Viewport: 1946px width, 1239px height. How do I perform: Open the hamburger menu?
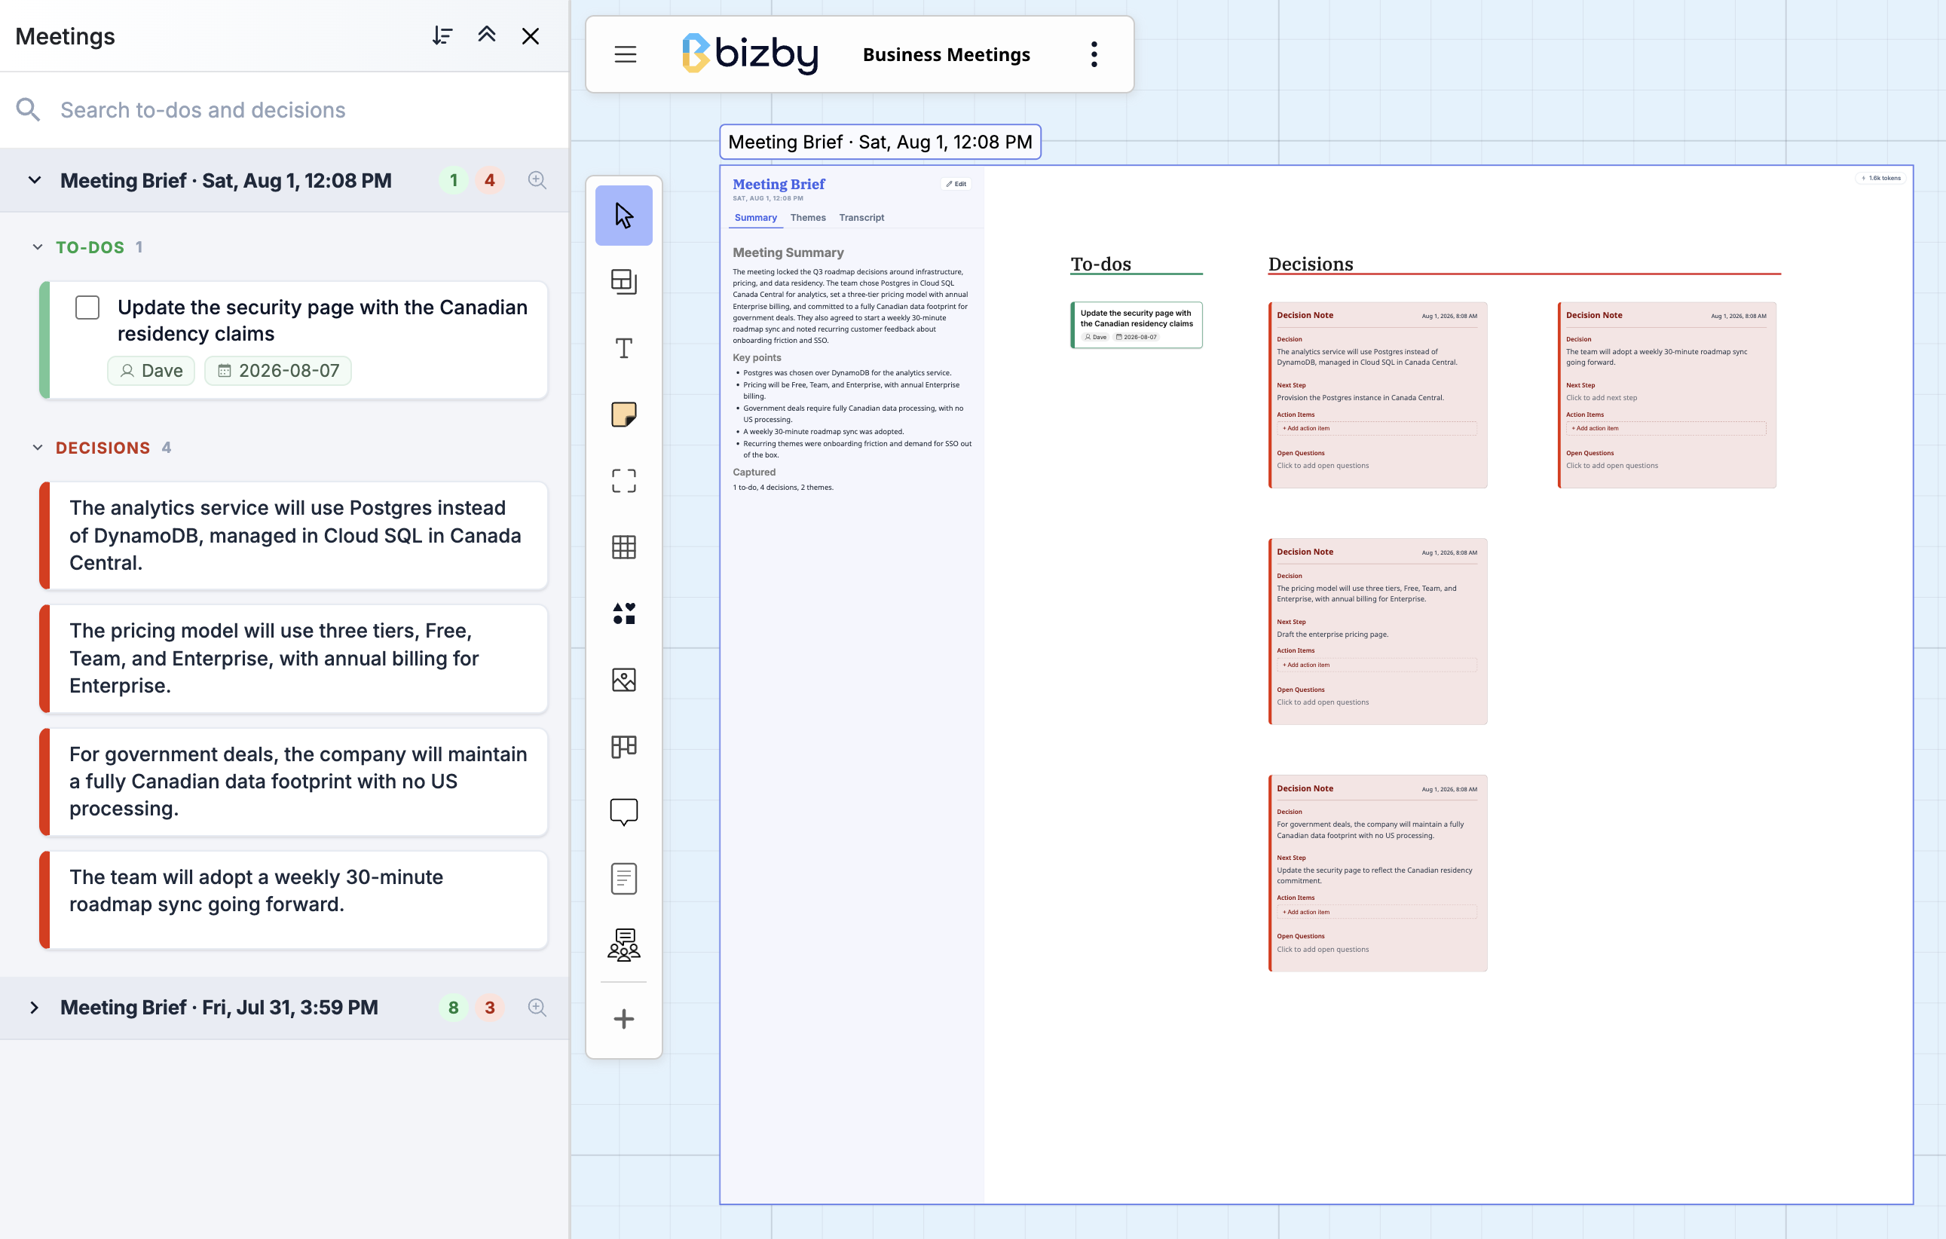pos(625,54)
